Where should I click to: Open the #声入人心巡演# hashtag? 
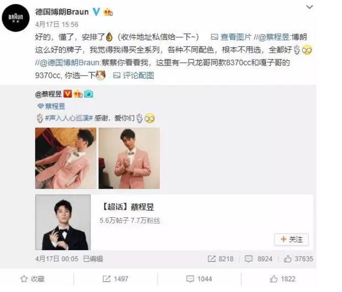click(69, 118)
